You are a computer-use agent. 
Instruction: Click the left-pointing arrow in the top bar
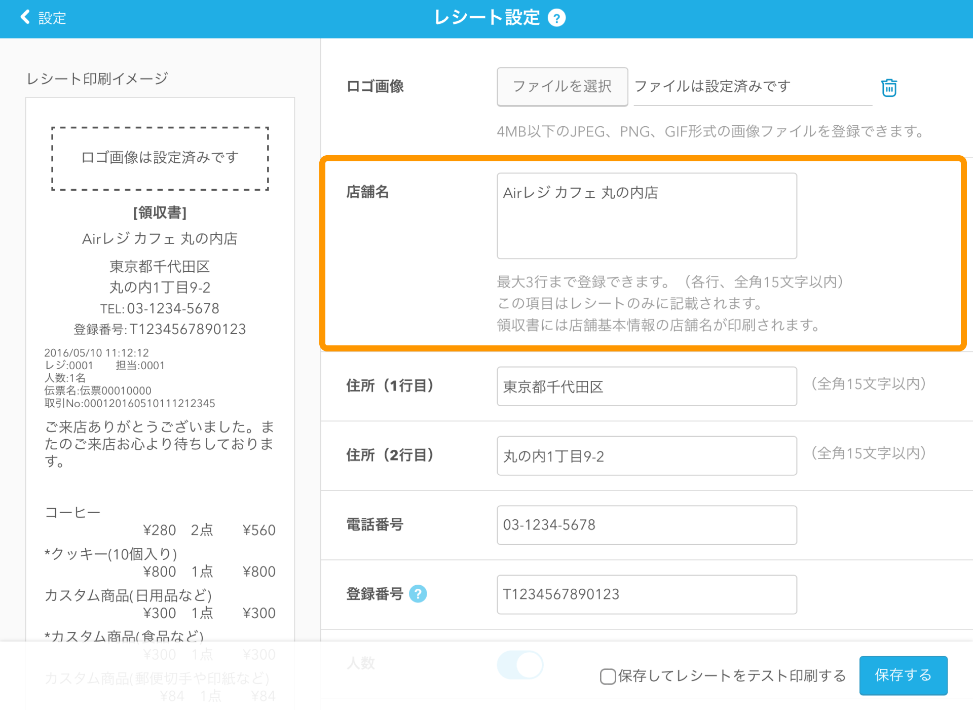coord(24,17)
